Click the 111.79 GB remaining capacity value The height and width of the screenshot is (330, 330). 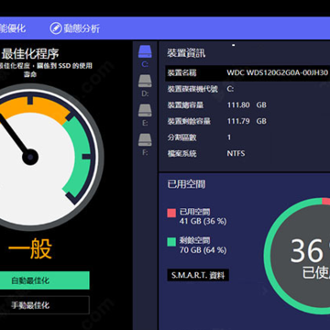[247, 121]
